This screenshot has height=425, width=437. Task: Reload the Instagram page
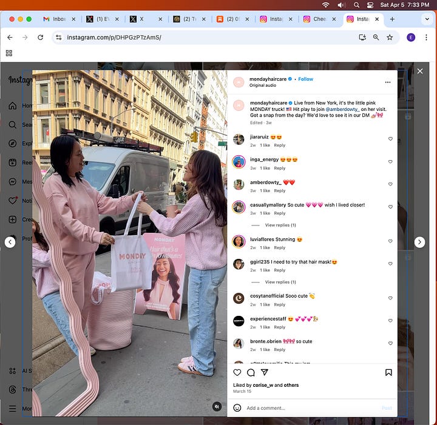[x=41, y=38]
